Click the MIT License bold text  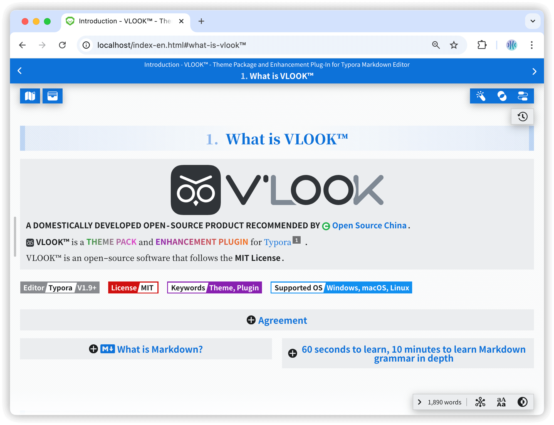258,258
